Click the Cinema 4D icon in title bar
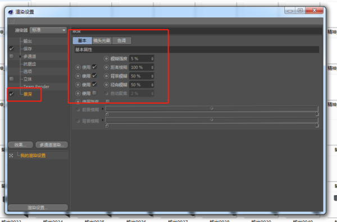337x222 pixels. pos(11,12)
